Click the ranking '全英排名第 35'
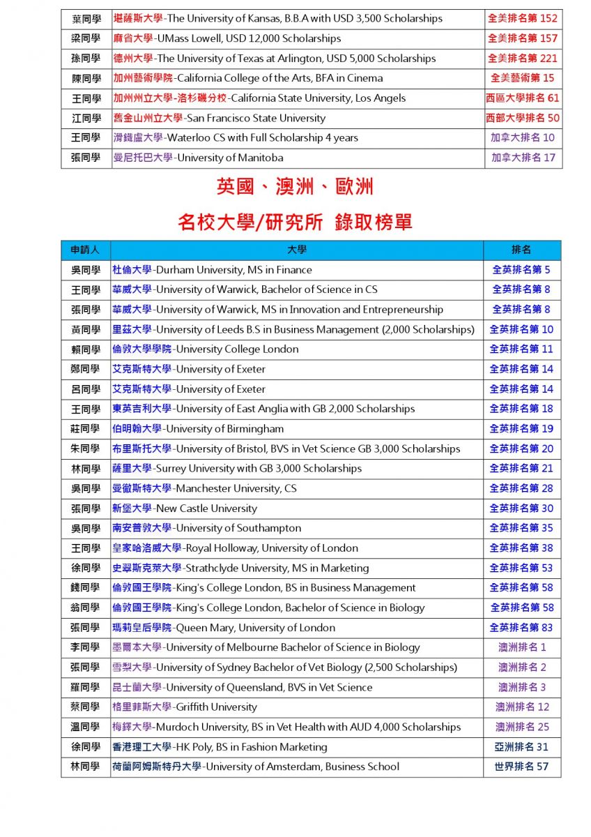 click(522, 528)
